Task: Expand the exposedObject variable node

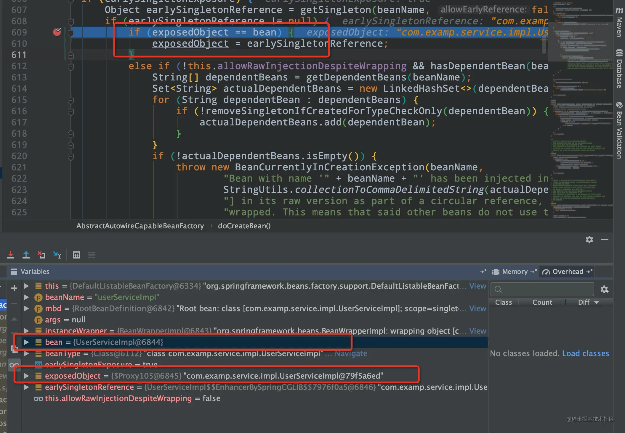Action: coord(26,376)
